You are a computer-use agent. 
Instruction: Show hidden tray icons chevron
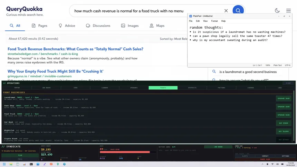pos(262,164)
